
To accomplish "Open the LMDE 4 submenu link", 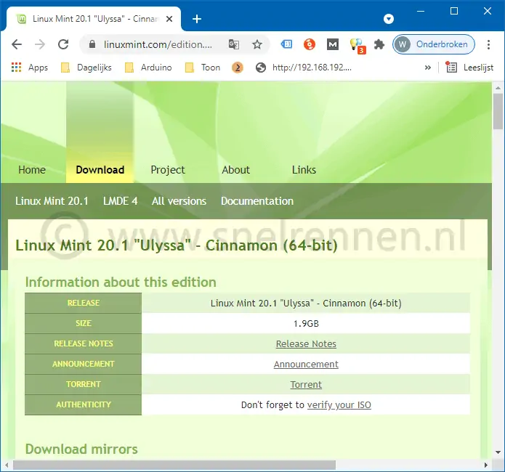I will [120, 201].
